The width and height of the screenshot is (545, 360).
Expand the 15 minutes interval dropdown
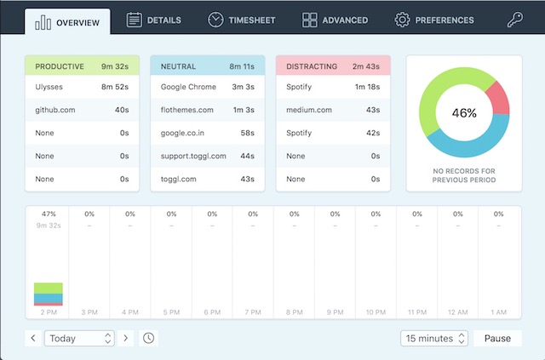pyautogui.click(x=434, y=338)
